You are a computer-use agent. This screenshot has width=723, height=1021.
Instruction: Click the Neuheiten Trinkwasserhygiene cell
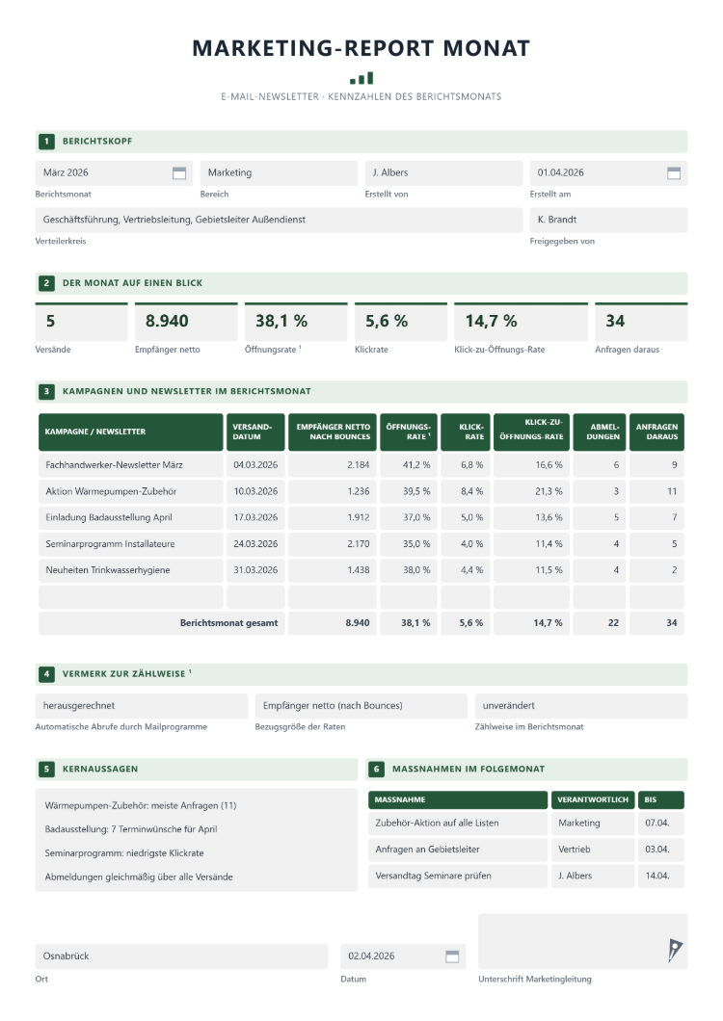point(131,570)
